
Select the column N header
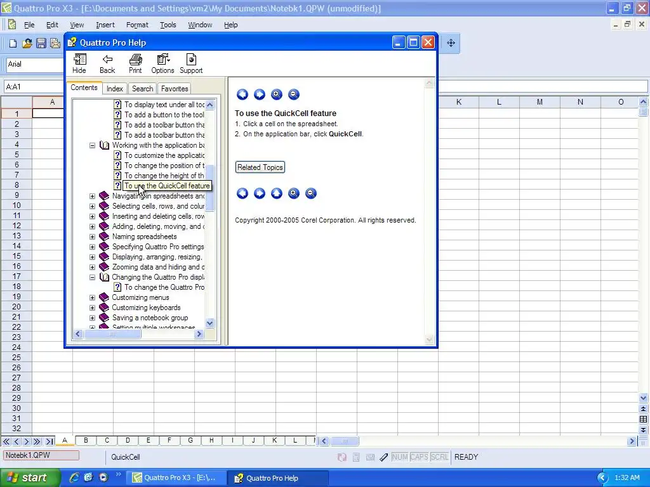(580, 102)
